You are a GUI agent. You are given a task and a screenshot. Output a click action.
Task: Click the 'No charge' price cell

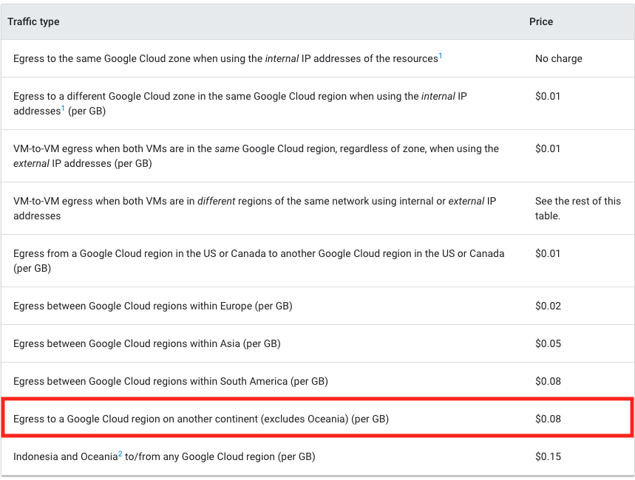pos(558,58)
